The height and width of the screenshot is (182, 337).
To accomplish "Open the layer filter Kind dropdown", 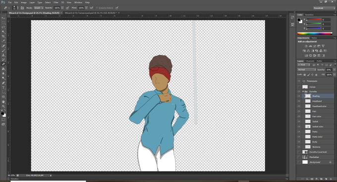I will [304, 65].
